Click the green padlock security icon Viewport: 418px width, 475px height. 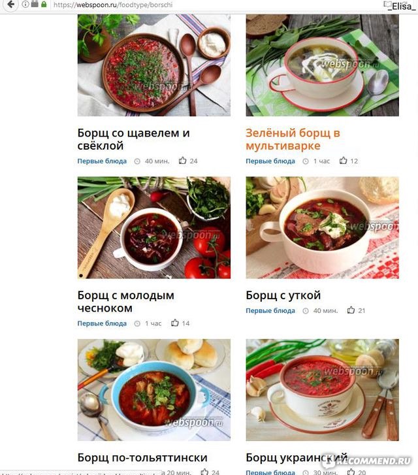coord(44,4)
